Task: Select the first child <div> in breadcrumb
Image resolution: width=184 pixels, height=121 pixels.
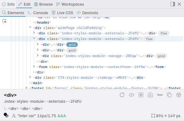Action: point(14,108)
